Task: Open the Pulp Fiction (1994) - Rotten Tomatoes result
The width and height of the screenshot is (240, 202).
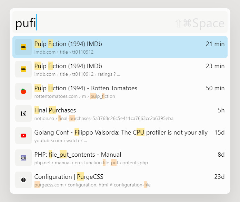Action: 120,91
